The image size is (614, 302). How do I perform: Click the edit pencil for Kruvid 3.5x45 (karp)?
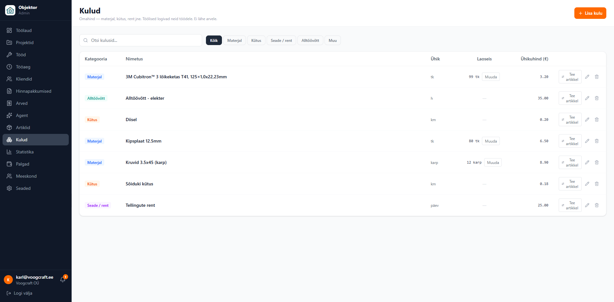click(x=587, y=162)
